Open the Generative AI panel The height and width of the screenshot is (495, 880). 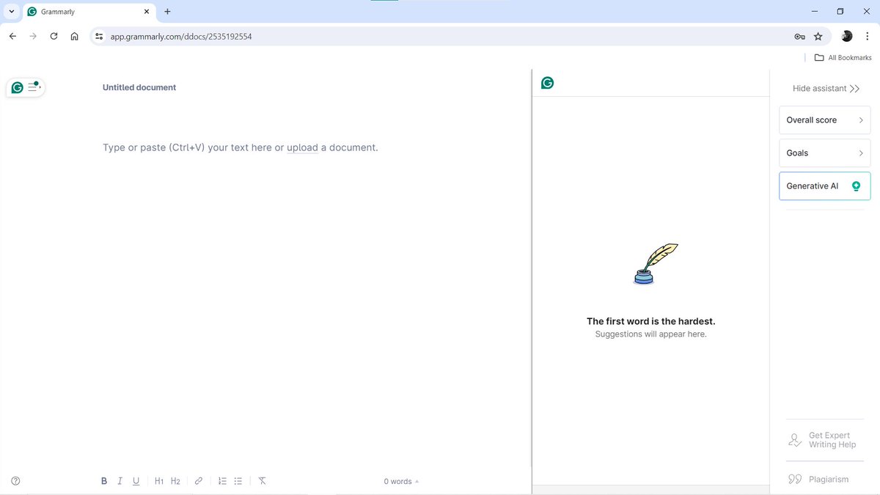[825, 186]
